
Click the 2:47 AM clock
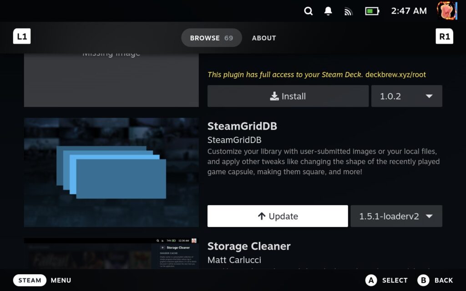pos(409,11)
